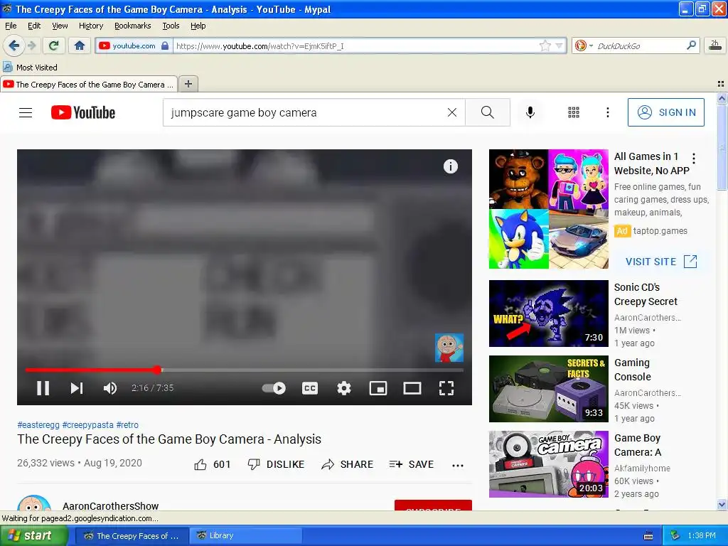Click SAVE to playlist button
Screen dimensions: 728x546
tap(412, 464)
